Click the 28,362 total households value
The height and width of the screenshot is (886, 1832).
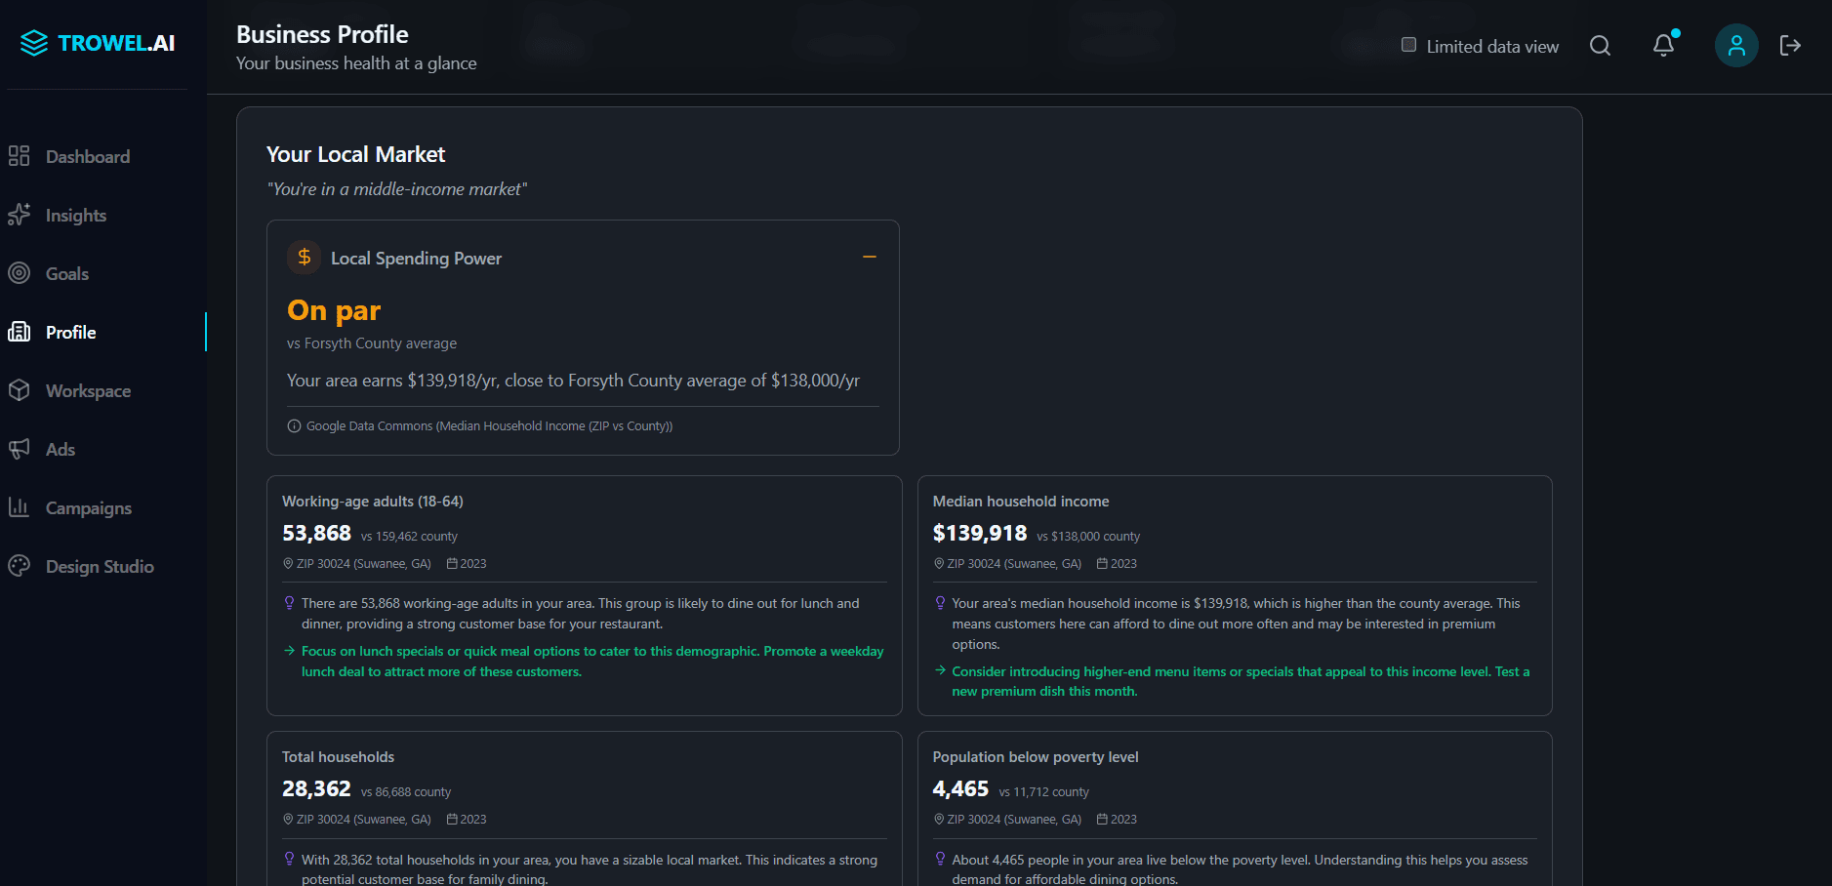[x=316, y=789]
